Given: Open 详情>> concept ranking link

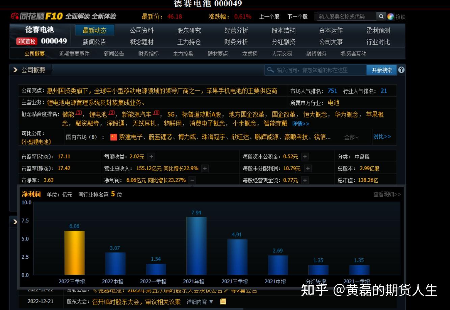Looking at the screenshot, I should tap(301, 124).
